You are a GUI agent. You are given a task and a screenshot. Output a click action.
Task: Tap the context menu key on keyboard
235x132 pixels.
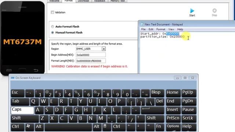coord(106,127)
